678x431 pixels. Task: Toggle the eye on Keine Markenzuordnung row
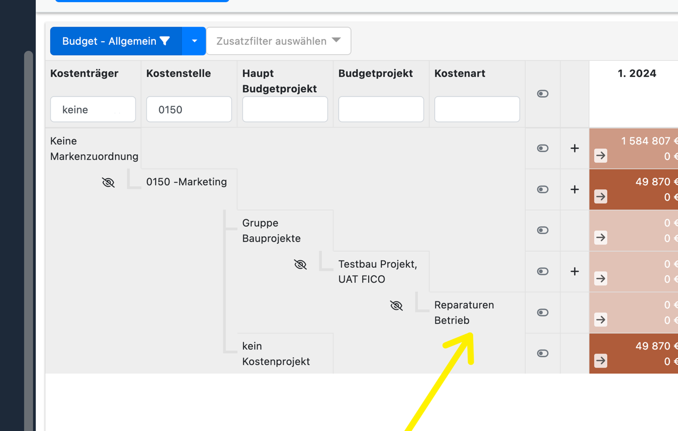pos(543,148)
